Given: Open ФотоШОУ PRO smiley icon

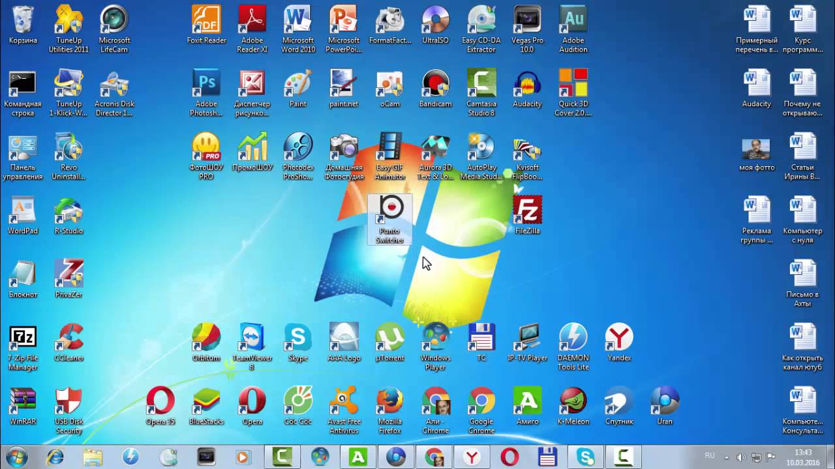Looking at the screenshot, I should coord(206,156).
